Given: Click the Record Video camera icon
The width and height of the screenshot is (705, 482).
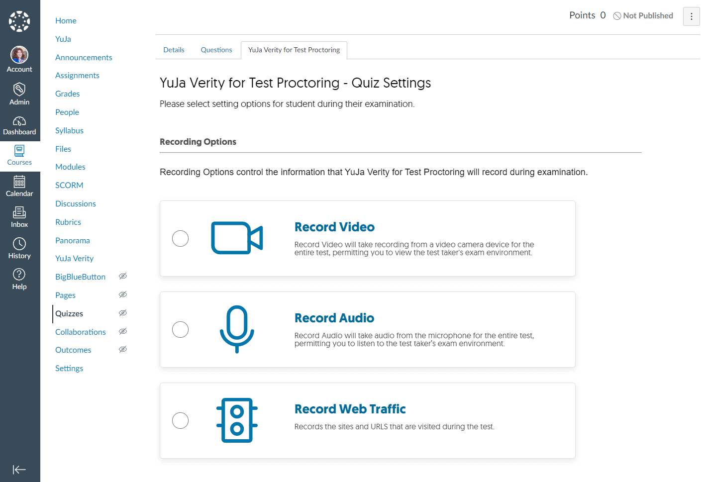Looking at the screenshot, I should click(237, 238).
